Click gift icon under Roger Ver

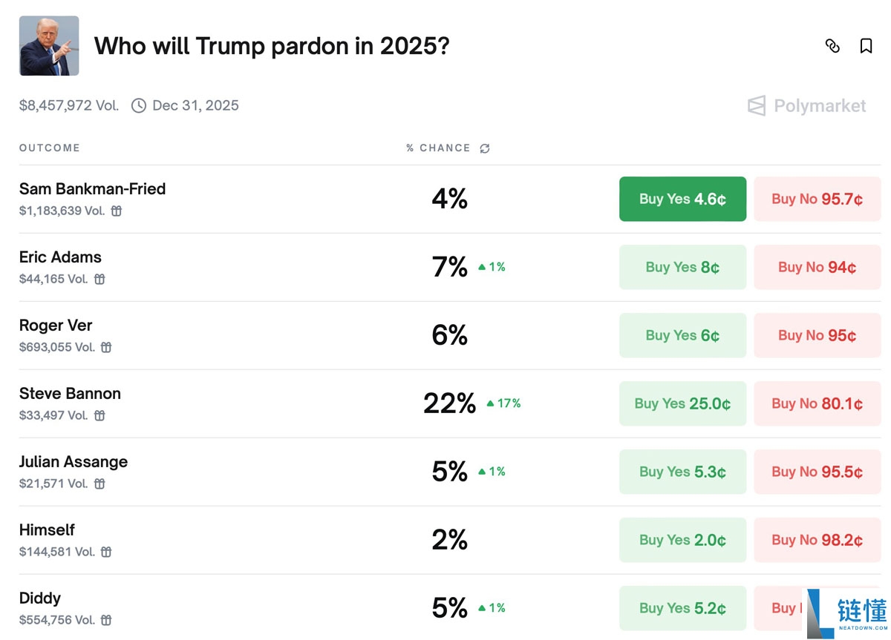[106, 347]
